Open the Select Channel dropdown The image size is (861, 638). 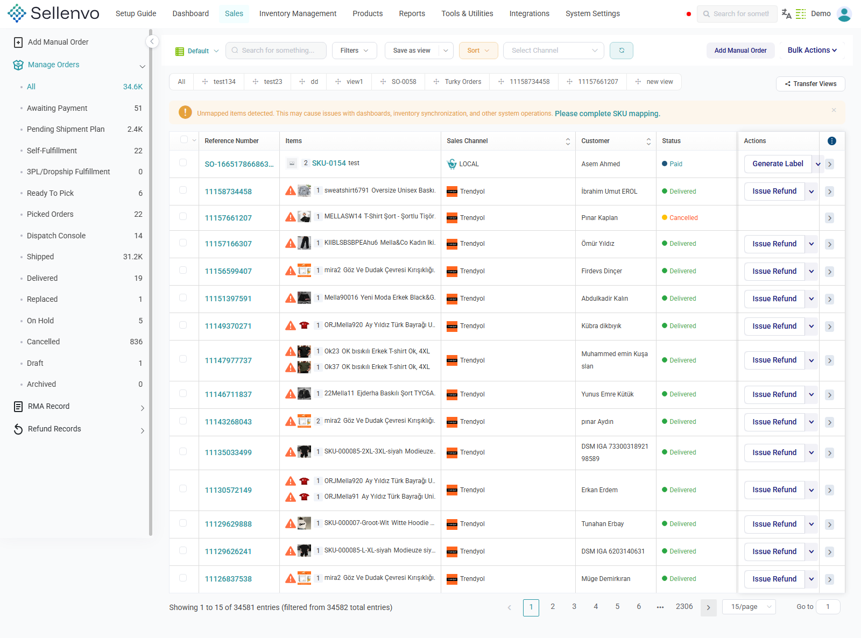pyautogui.click(x=554, y=51)
